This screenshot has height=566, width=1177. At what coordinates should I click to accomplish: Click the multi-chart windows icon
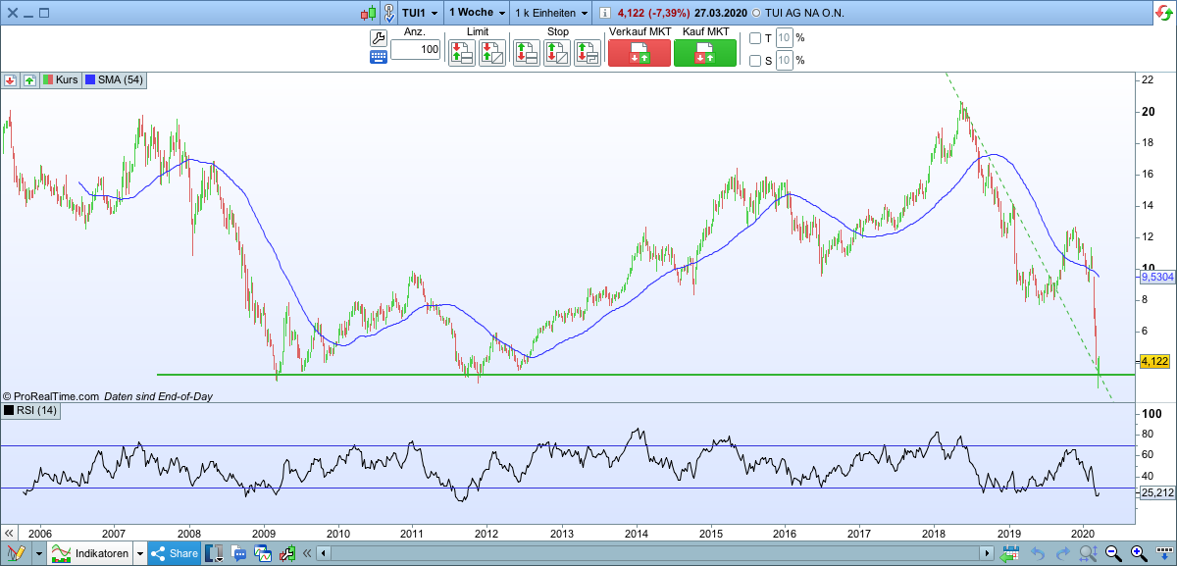click(263, 554)
